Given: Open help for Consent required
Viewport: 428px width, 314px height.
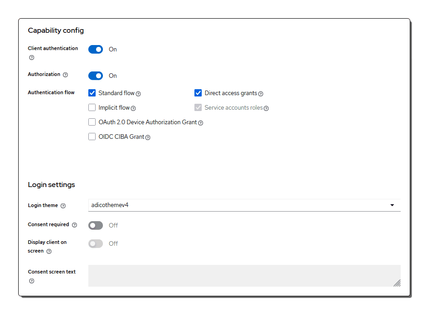Looking at the screenshot, I should pyautogui.click(x=75, y=225).
